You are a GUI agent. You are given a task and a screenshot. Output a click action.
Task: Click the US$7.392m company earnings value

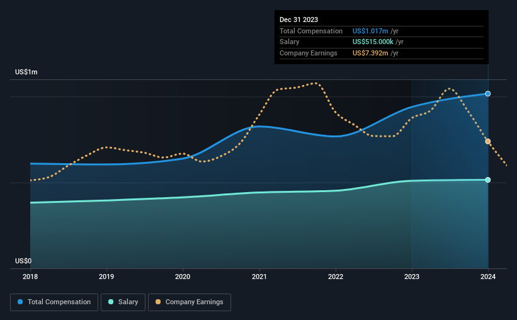coord(370,53)
